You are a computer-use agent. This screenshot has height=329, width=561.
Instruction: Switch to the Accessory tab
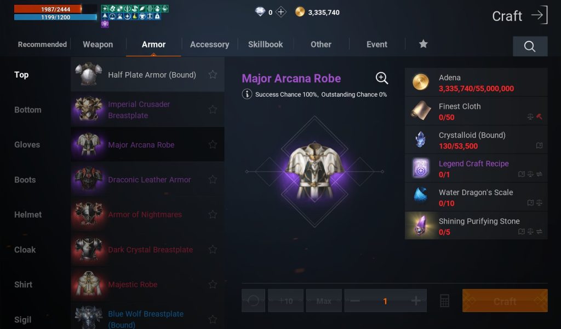pos(210,45)
